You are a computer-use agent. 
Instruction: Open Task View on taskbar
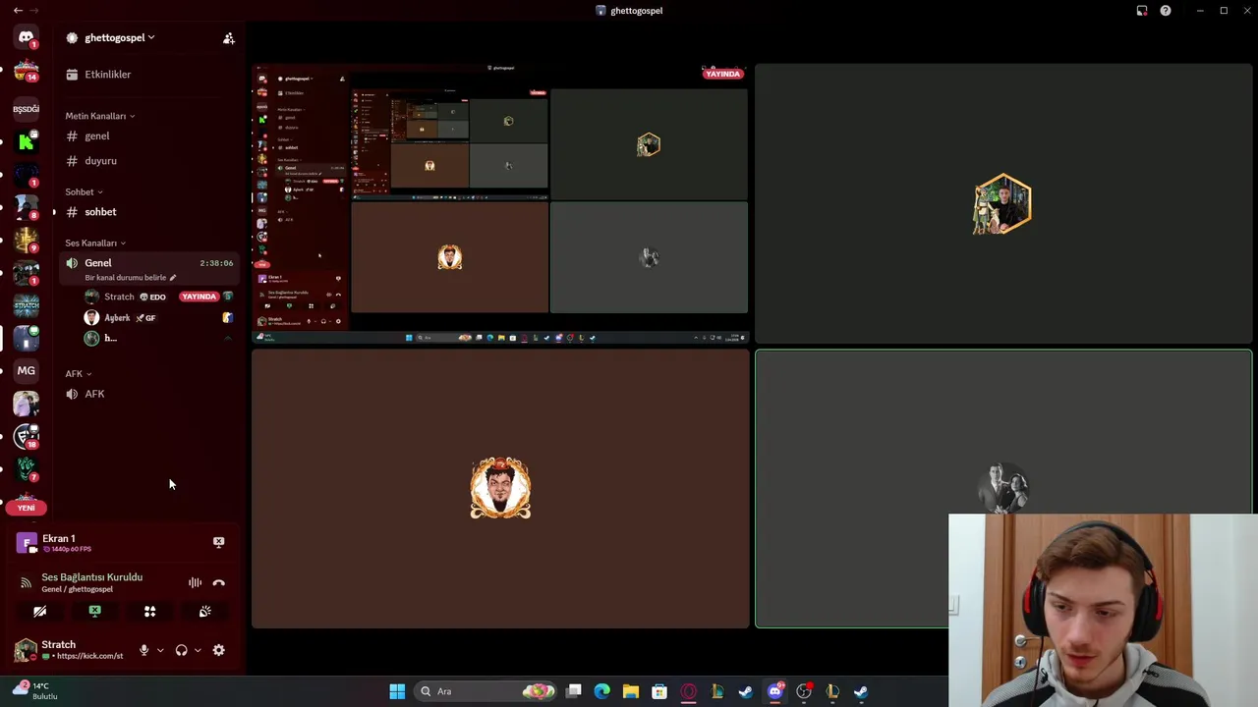click(574, 691)
